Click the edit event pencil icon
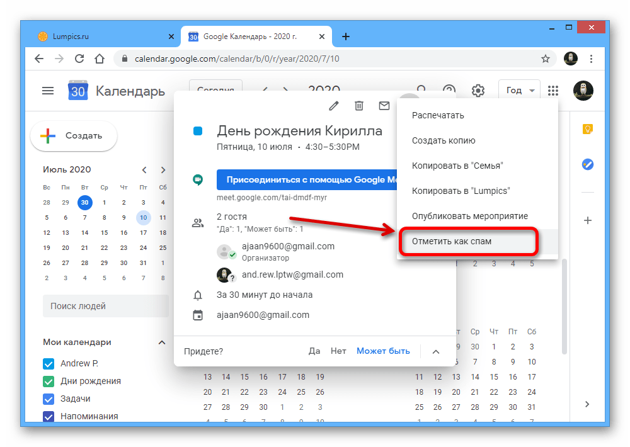Screen dimensions: 630x447 tap(333, 106)
